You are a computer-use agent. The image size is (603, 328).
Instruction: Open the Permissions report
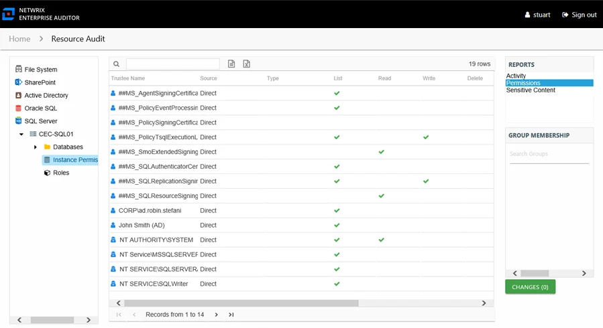click(549, 83)
